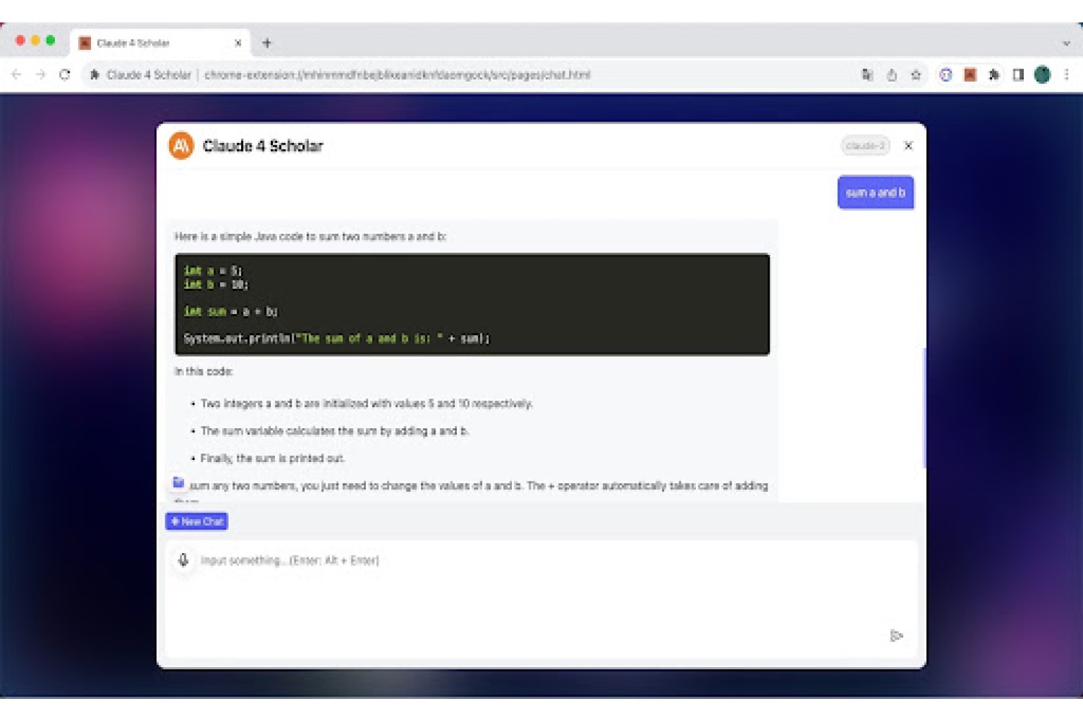Click the bullet 'Two integers a and b are initialized'
Image resolution: width=1083 pixels, height=722 pixels.
[x=367, y=404]
